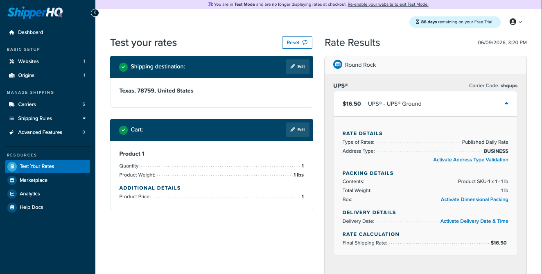Click the Test Your Rates calculator icon
The image size is (542, 274).
[12, 166]
